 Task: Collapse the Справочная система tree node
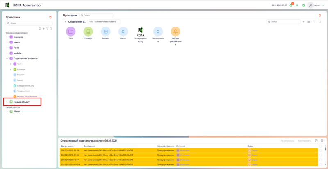[x=7, y=59]
